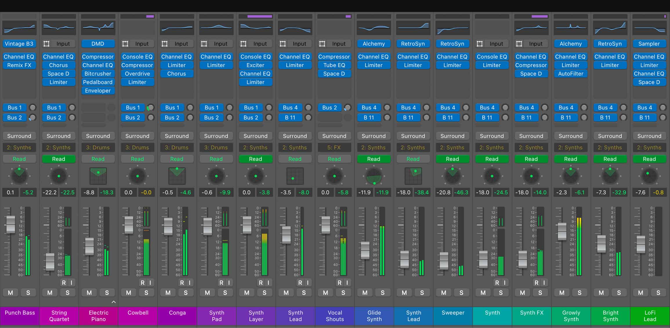
Task: Click the Bus 1 send knob on Cowbell
Action: [x=151, y=108]
